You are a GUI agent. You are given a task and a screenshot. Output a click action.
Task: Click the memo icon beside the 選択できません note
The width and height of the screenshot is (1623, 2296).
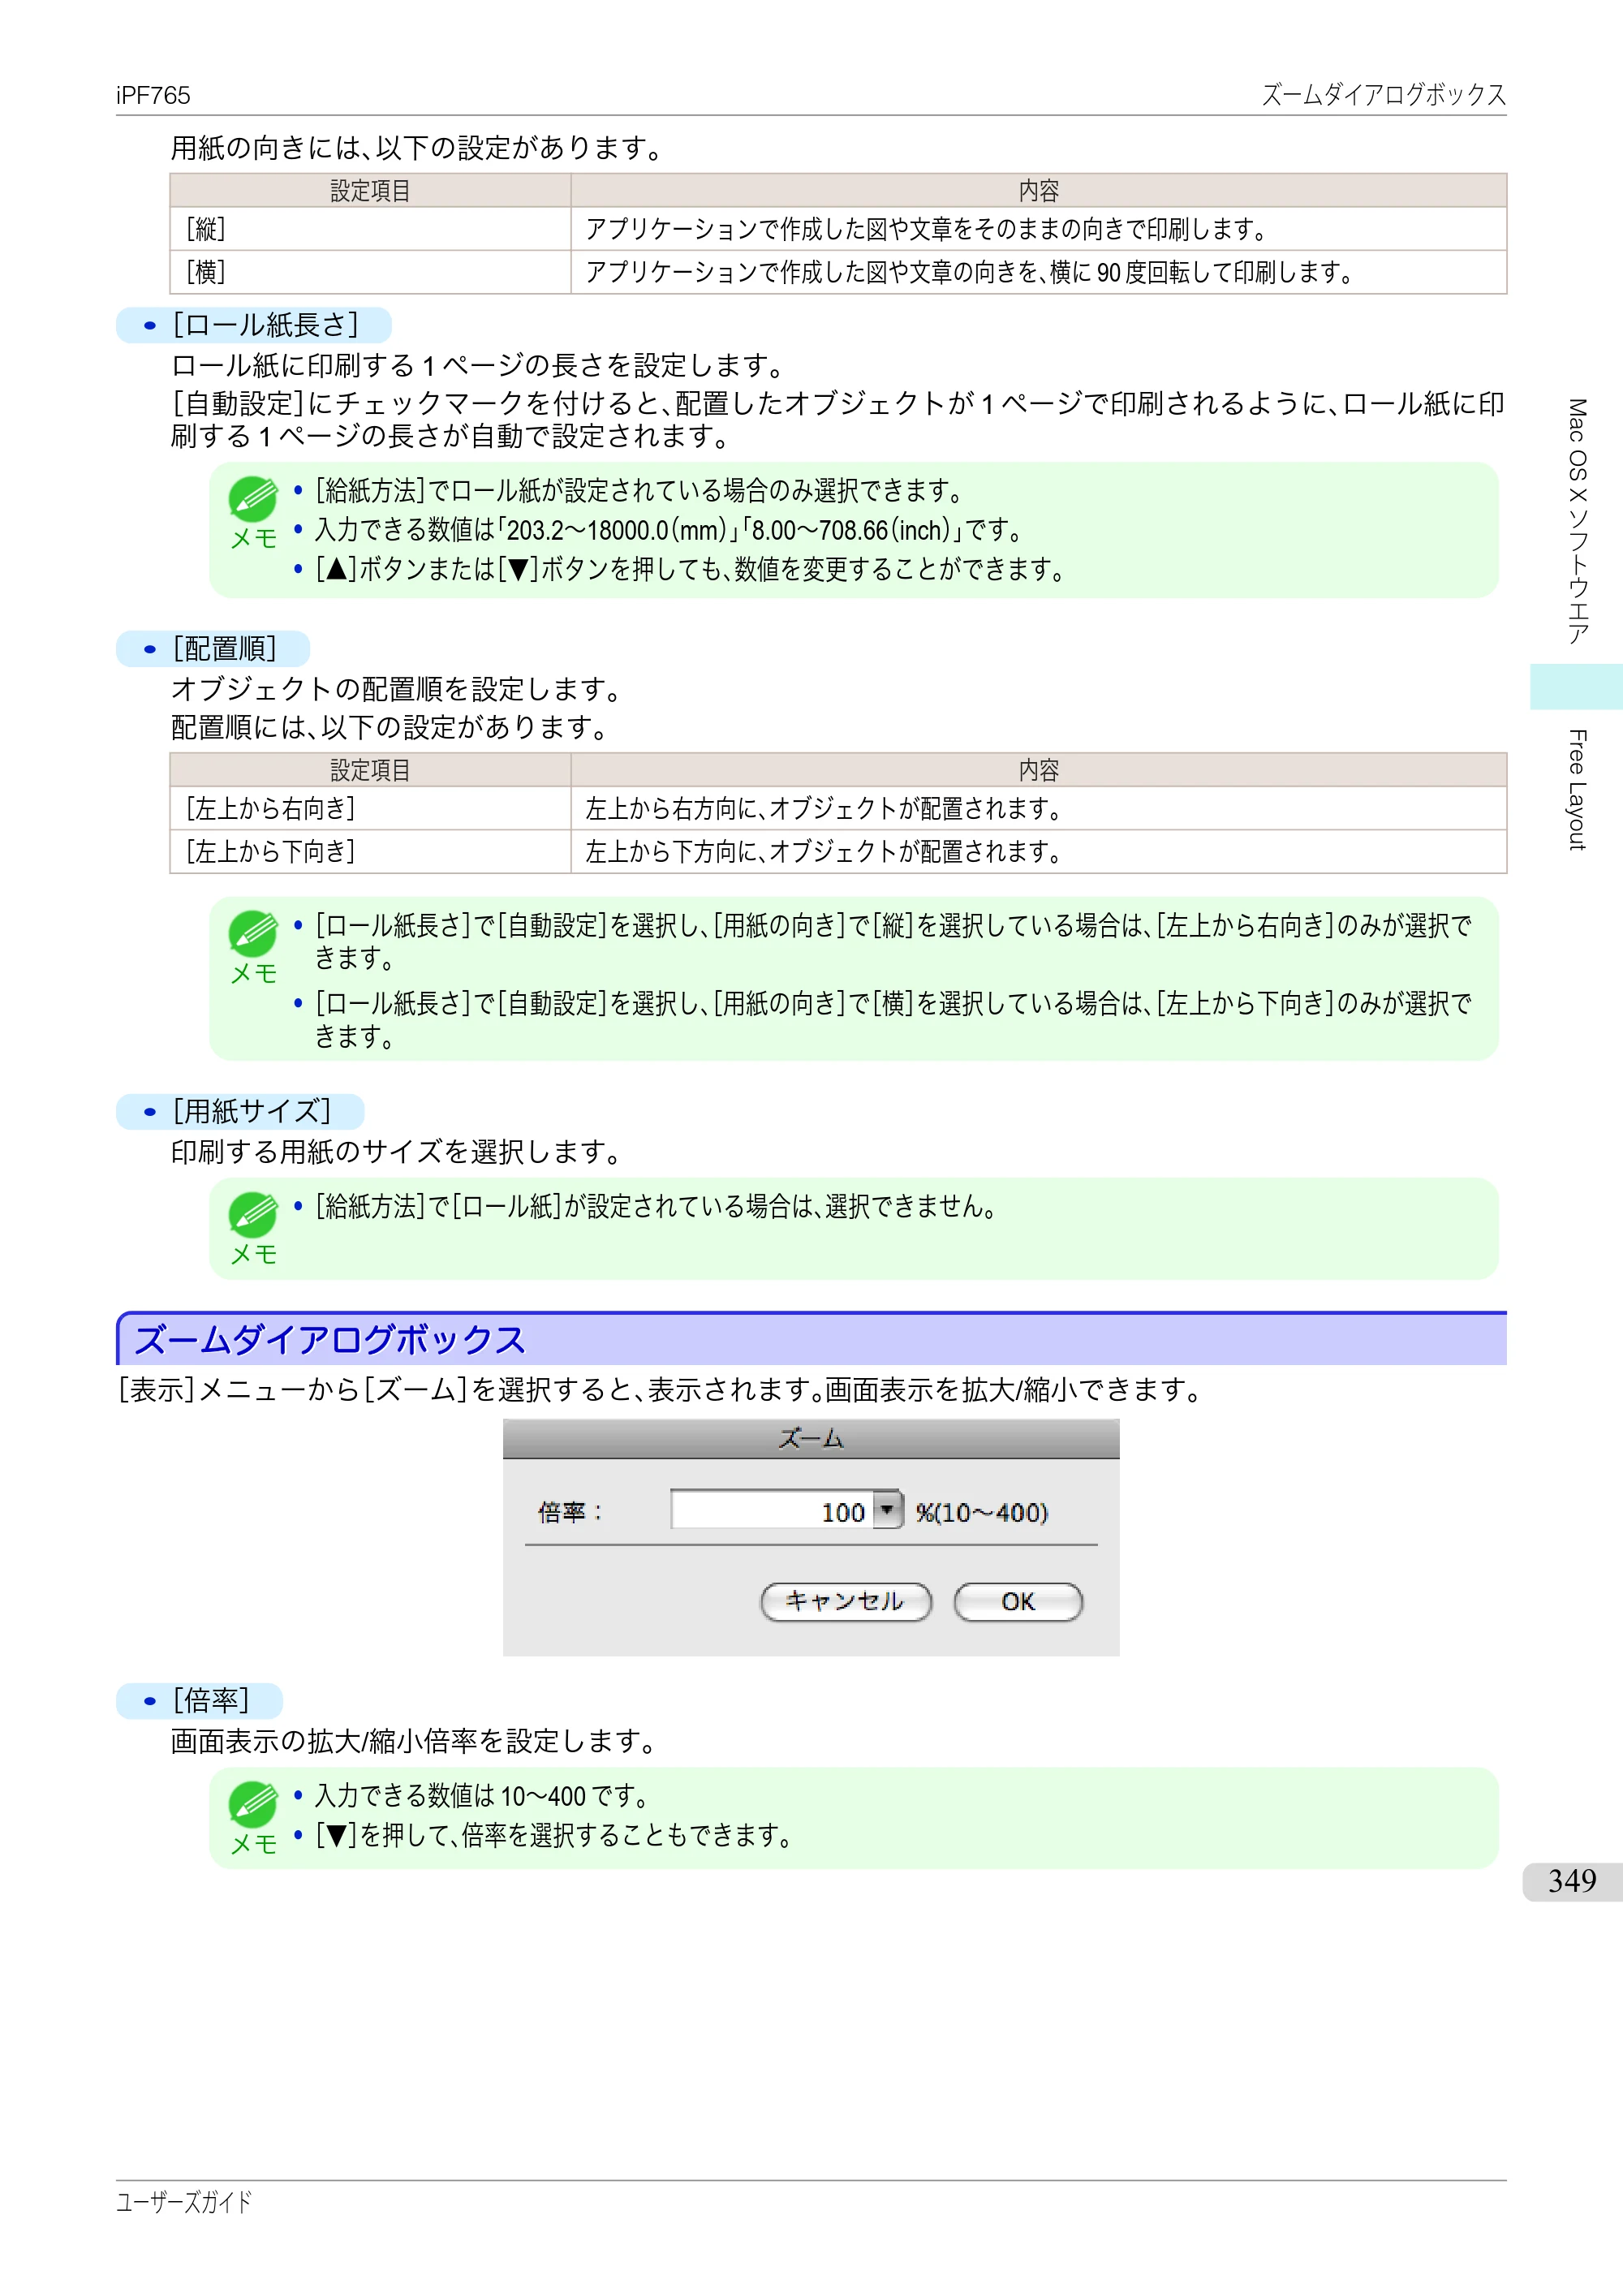click(253, 1215)
